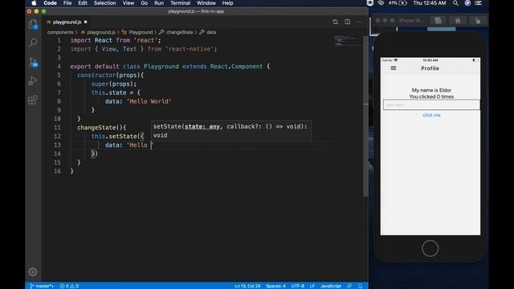Expand the data breadcrumb

coord(211,32)
